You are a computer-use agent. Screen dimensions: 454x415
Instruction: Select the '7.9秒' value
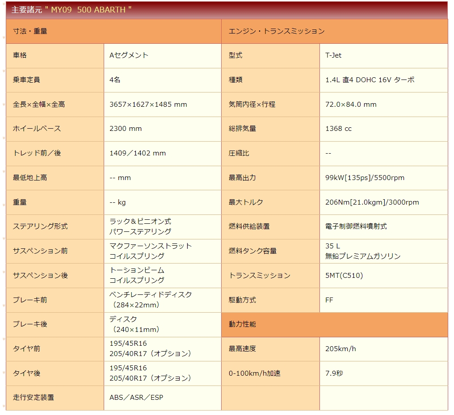point(334,373)
